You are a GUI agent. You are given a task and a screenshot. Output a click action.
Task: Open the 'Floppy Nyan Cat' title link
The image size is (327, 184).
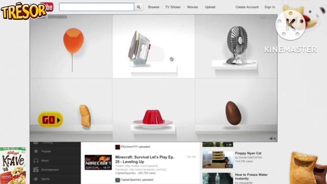(x=248, y=153)
